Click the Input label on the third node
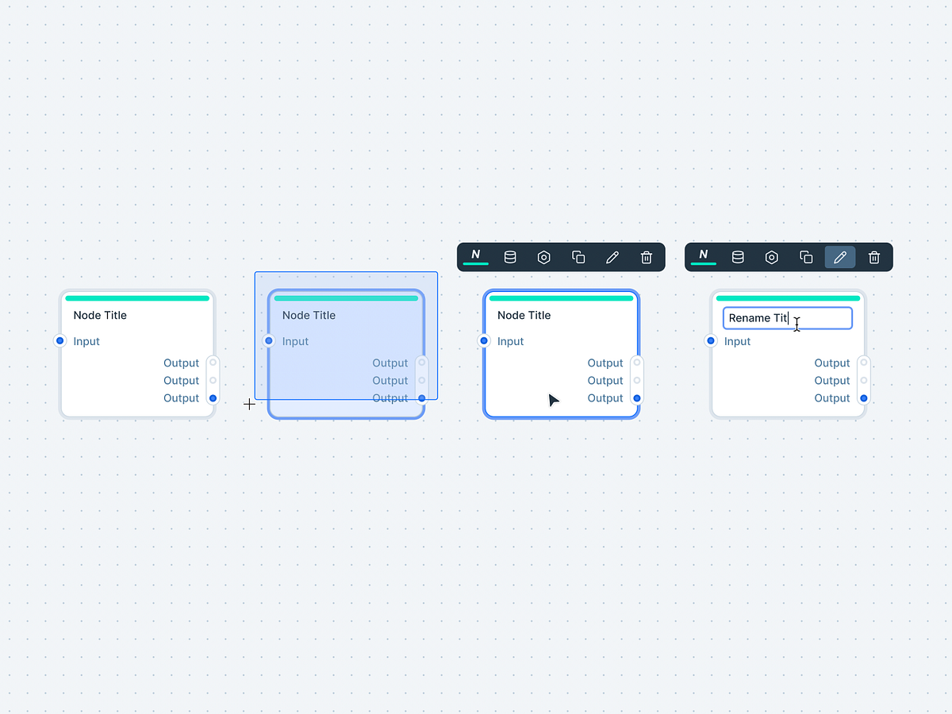The image size is (952, 714). [510, 340]
